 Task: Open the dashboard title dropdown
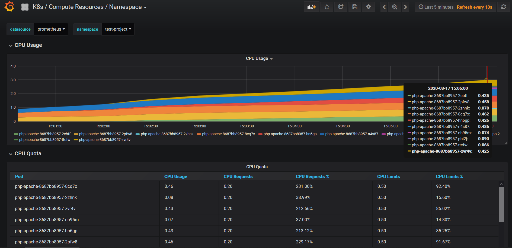click(x=90, y=7)
